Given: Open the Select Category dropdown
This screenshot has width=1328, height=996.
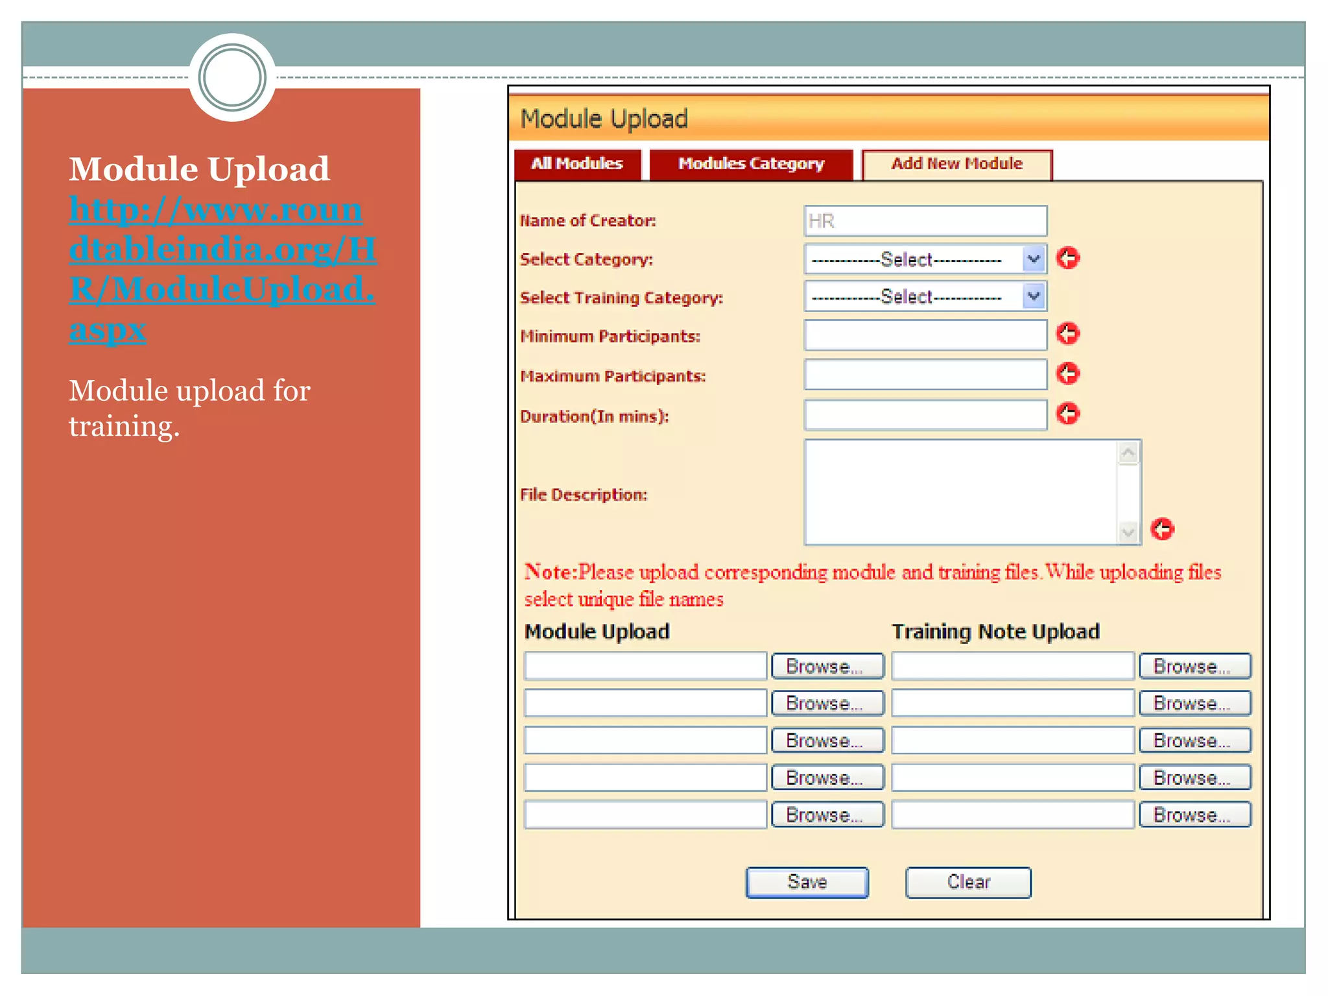Looking at the screenshot, I should (925, 259).
